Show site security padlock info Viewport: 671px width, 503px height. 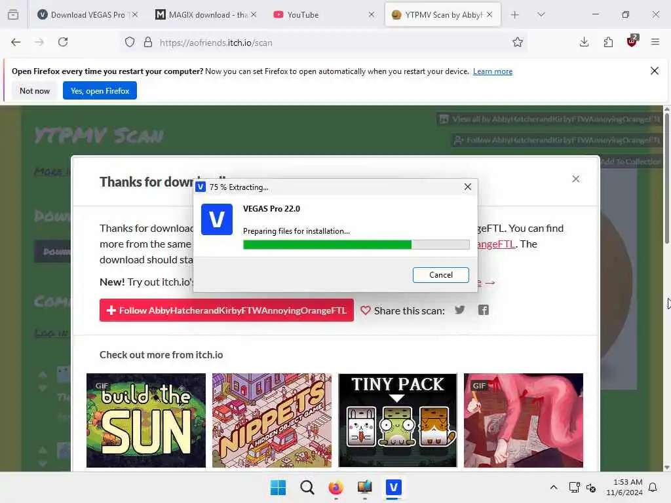point(147,42)
